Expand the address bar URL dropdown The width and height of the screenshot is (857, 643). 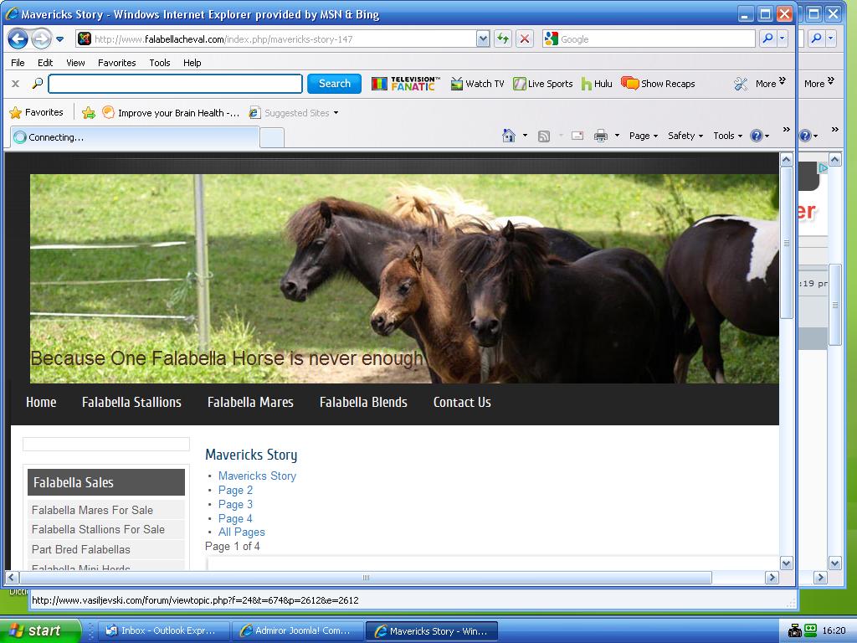pos(483,39)
